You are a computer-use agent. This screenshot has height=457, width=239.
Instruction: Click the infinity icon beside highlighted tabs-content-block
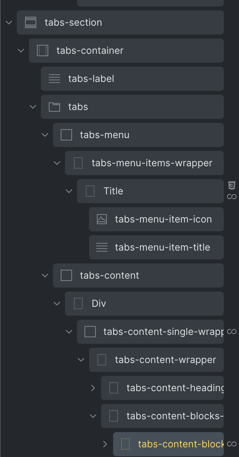tap(232, 444)
